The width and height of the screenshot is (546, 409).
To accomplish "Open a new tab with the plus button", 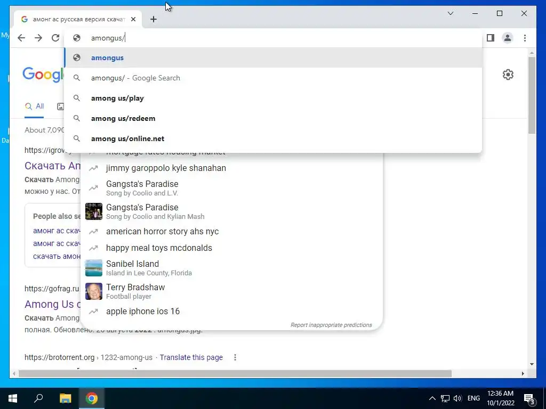I will [154, 19].
